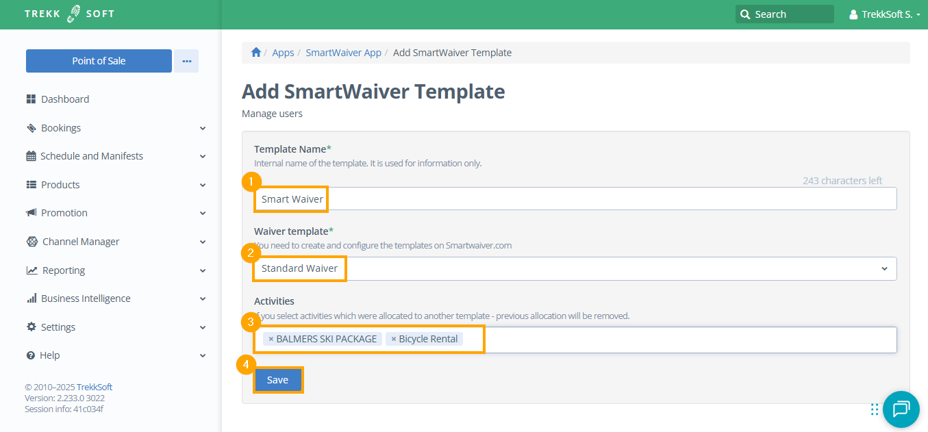Click the Bookings ticket icon
Image resolution: width=928 pixels, height=432 pixels.
tap(31, 128)
